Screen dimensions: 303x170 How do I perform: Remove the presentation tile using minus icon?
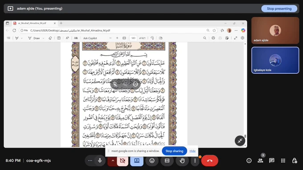pyautogui.click(x=135, y=84)
